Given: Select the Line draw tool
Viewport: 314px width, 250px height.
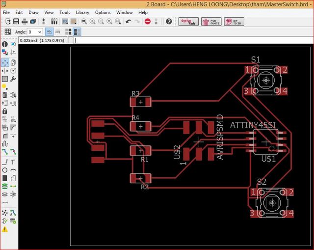Looking at the screenshot, I should (x=5, y=162).
